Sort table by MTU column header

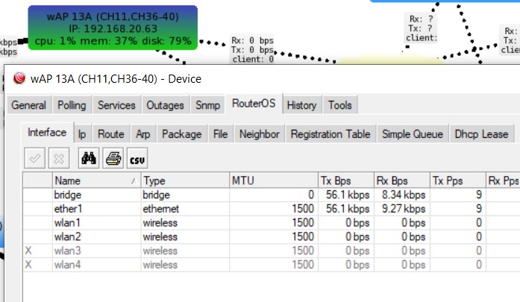point(274,180)
